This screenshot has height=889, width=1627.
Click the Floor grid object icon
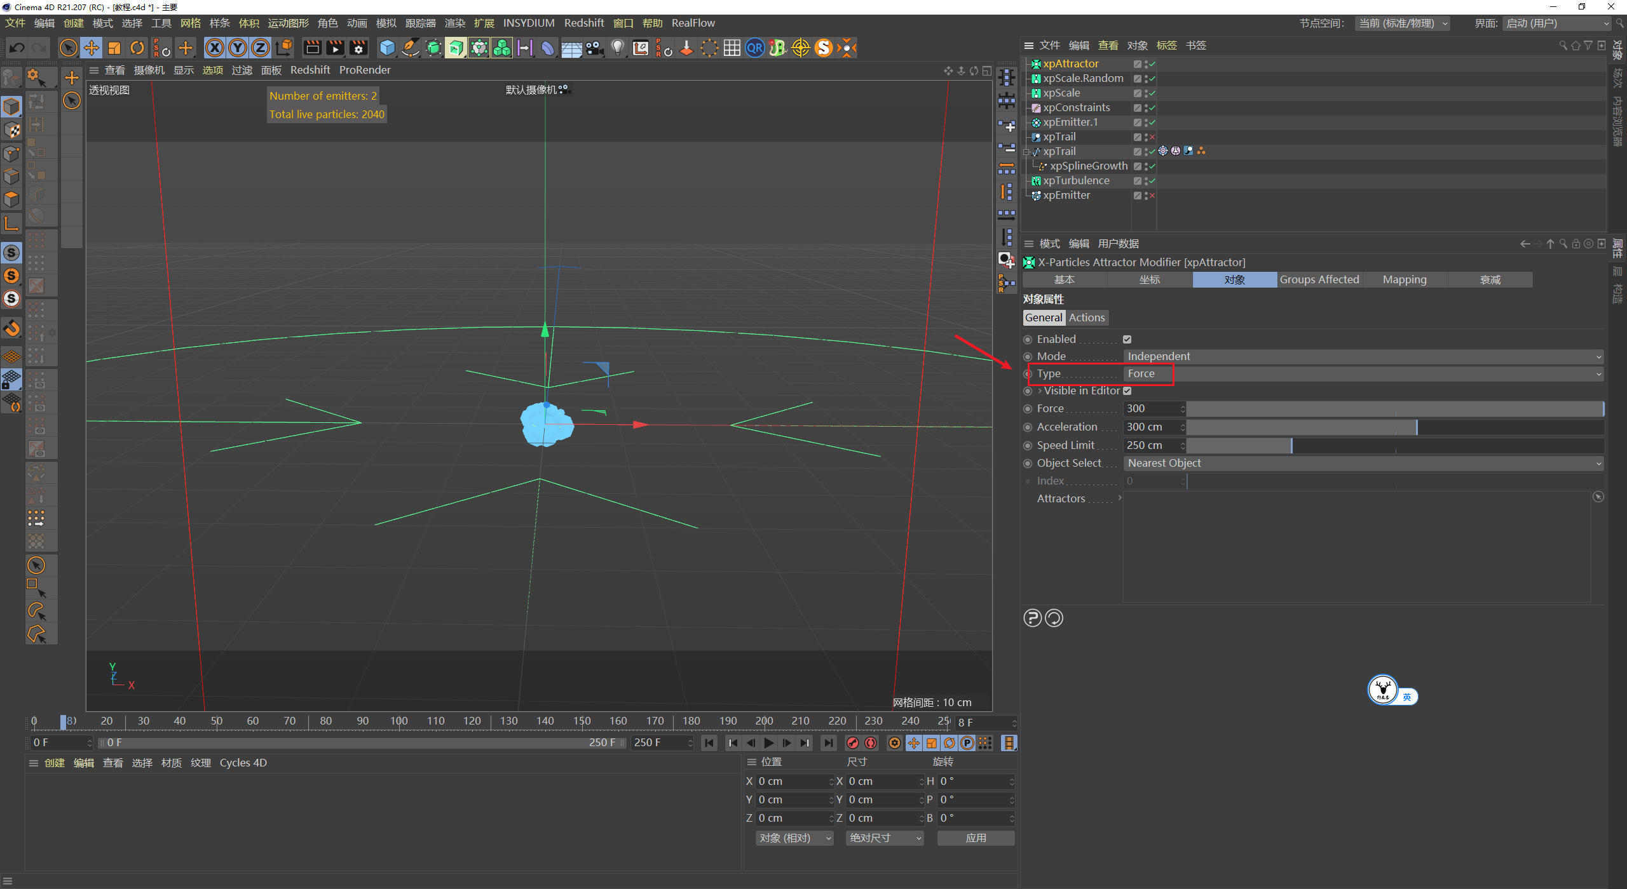571,48
